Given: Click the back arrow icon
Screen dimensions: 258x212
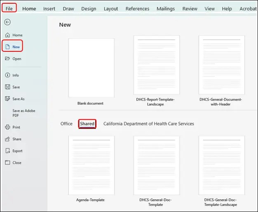Looking at the screenshot, I should [7, 22].
